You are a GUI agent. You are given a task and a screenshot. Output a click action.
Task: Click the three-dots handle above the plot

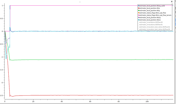80,2
